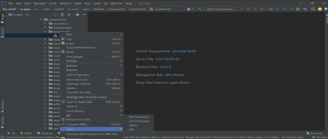Open the File menu
Image resolution: width=328 pixels, height=139 pixels.
pyautogui.click(x=11, y=3)
